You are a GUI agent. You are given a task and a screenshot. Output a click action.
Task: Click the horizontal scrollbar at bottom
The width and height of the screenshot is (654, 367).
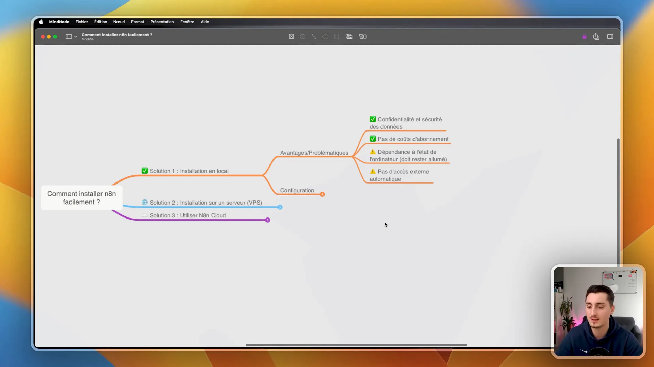(356, 345)
